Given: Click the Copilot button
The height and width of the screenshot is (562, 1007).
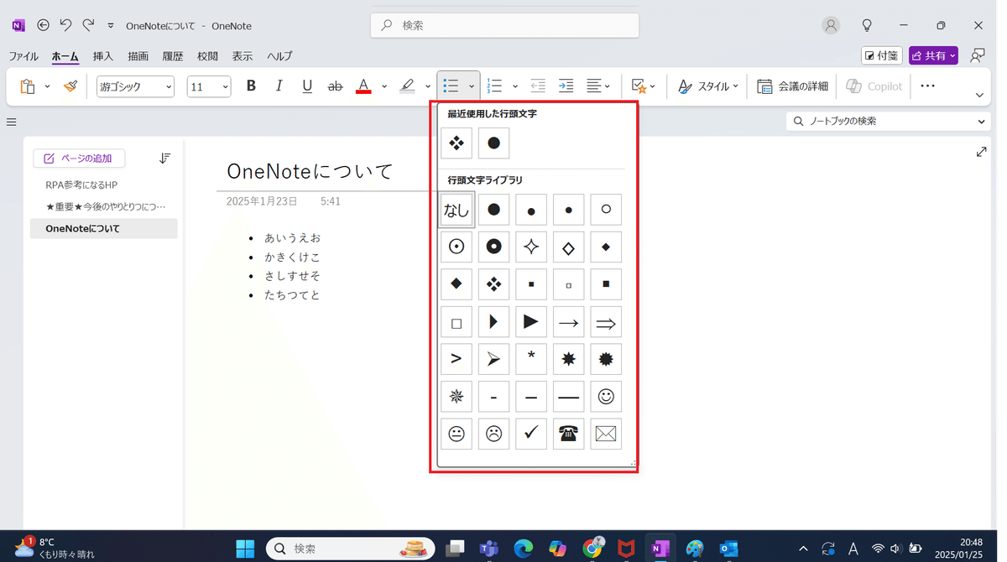Looking at the screenshot, I should [874, 86].
